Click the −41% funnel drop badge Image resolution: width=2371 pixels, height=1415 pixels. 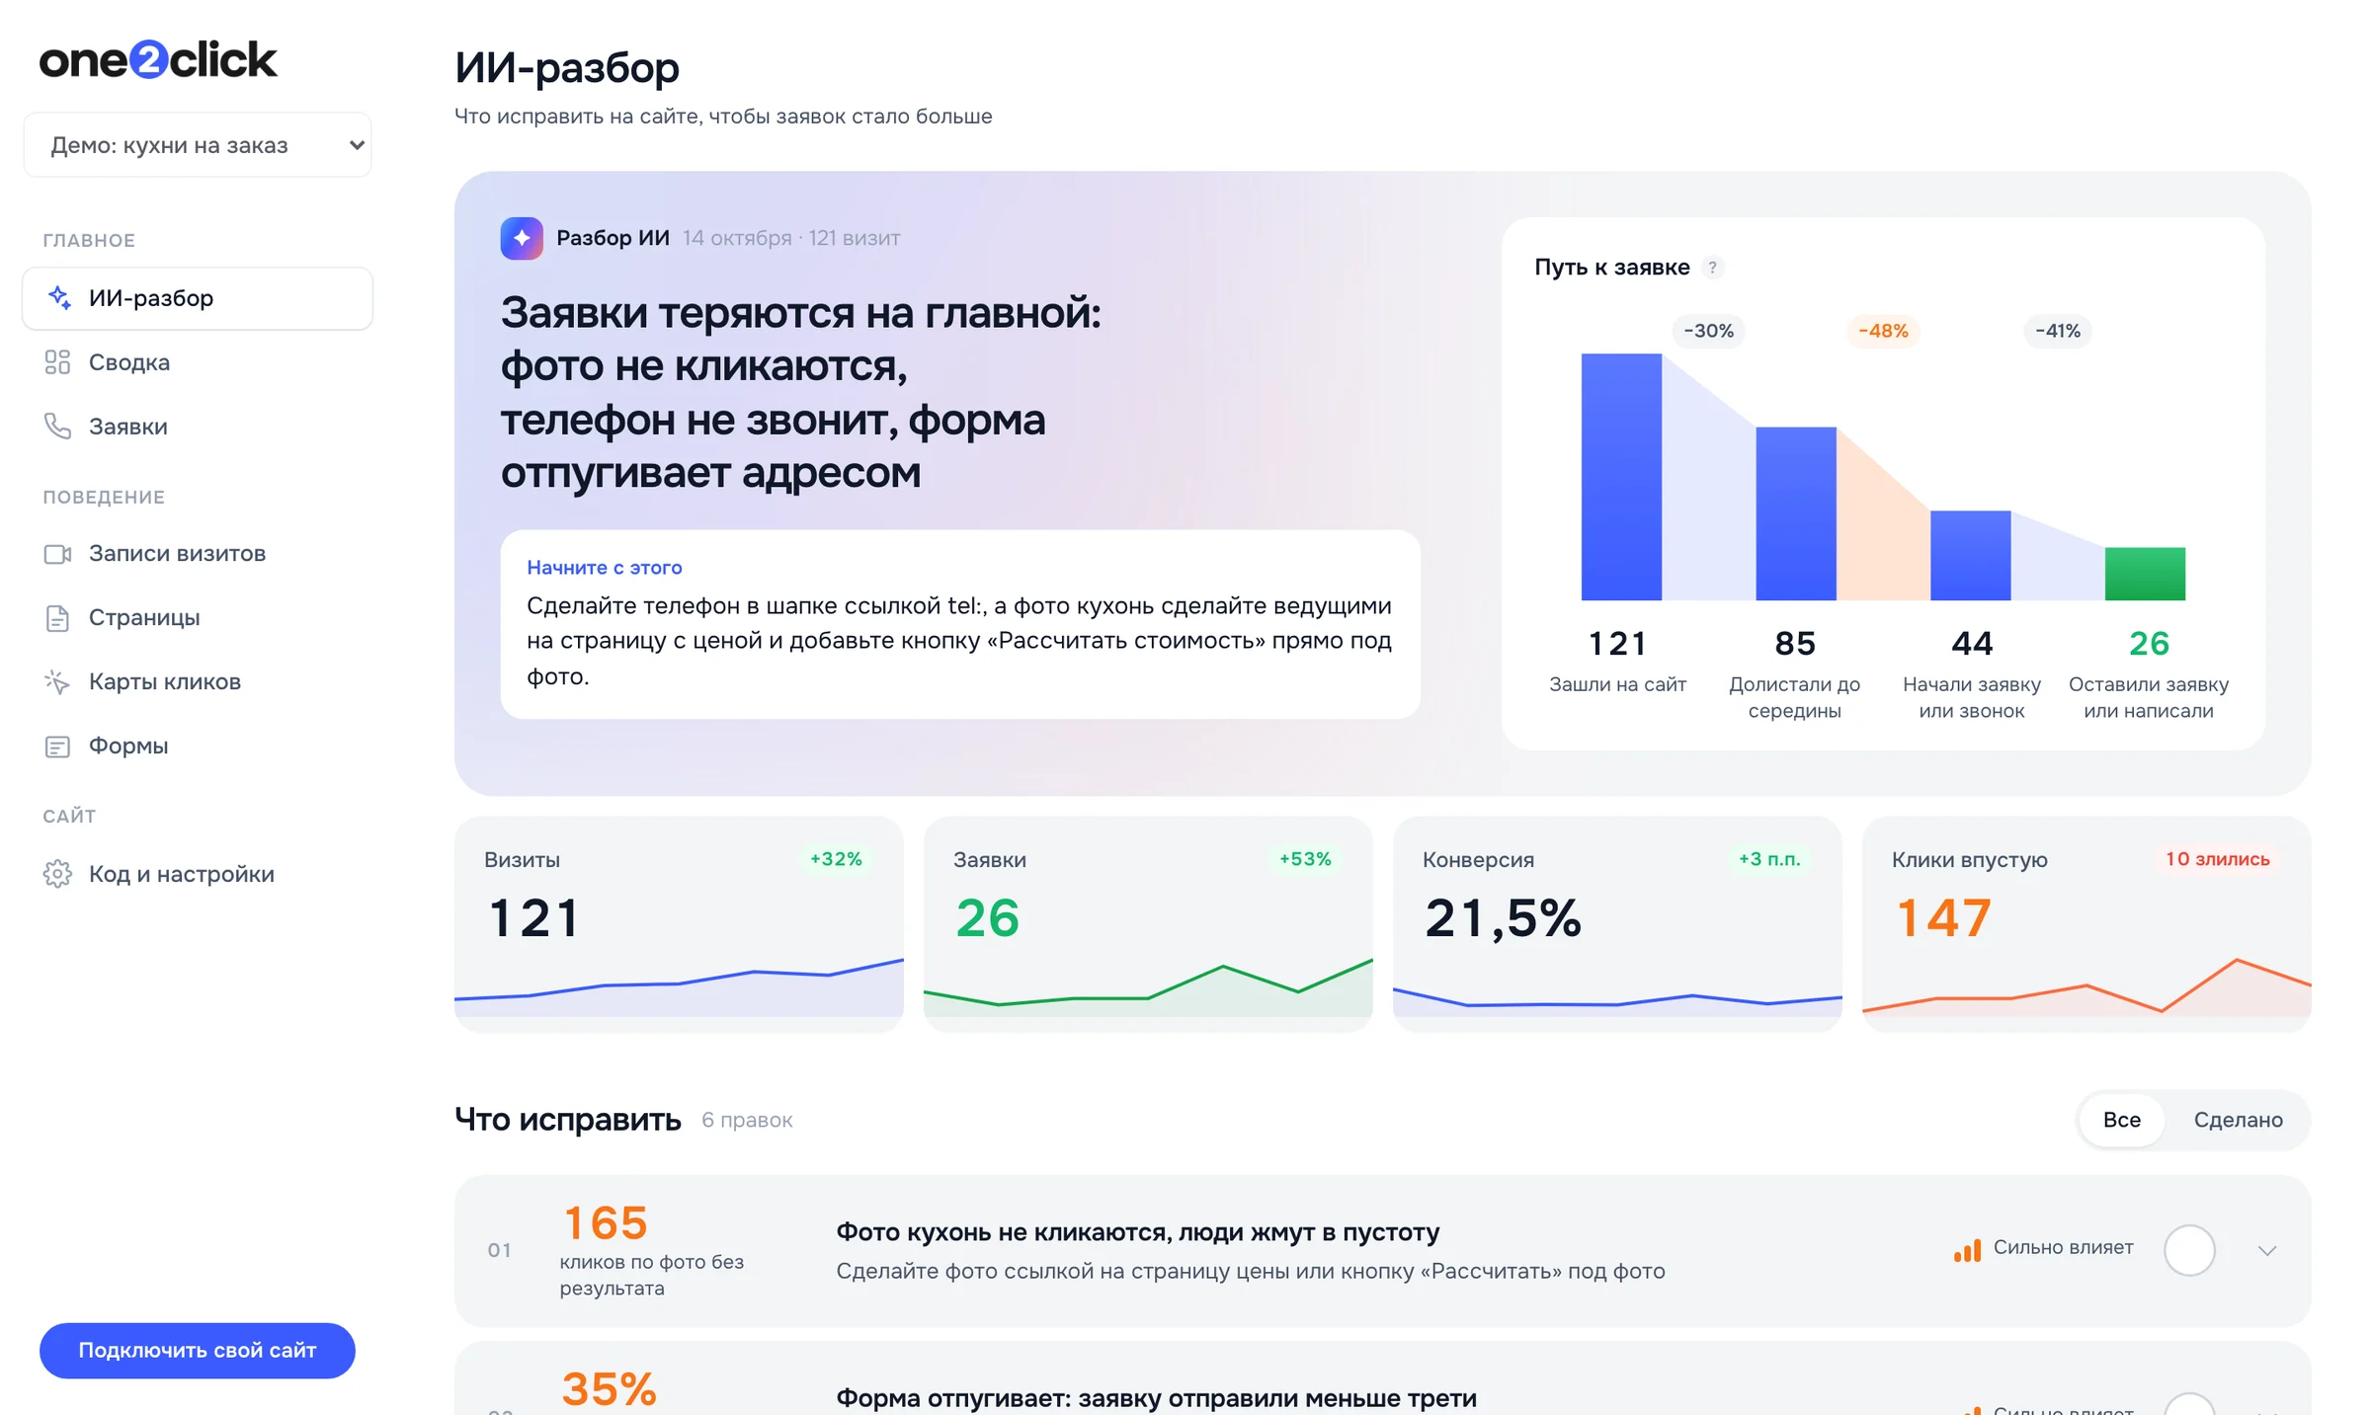coord(2058,331)
